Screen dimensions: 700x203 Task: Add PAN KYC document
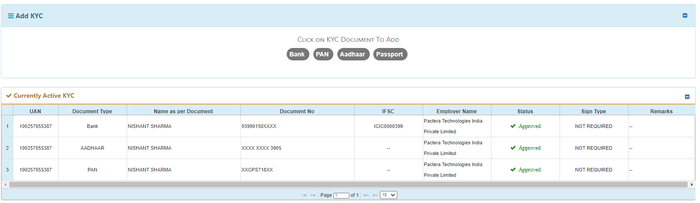[322, 54]
